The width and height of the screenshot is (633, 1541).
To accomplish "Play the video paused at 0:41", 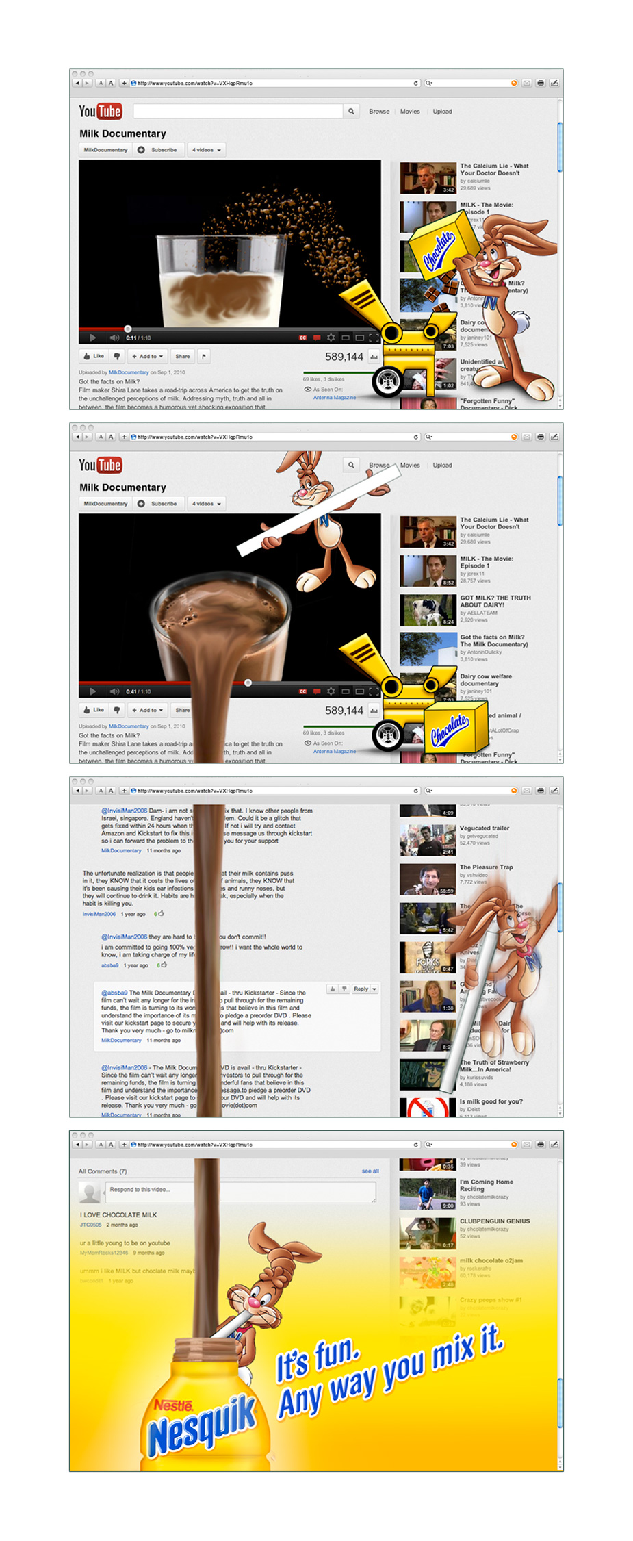I will click(x=93, y=691).
